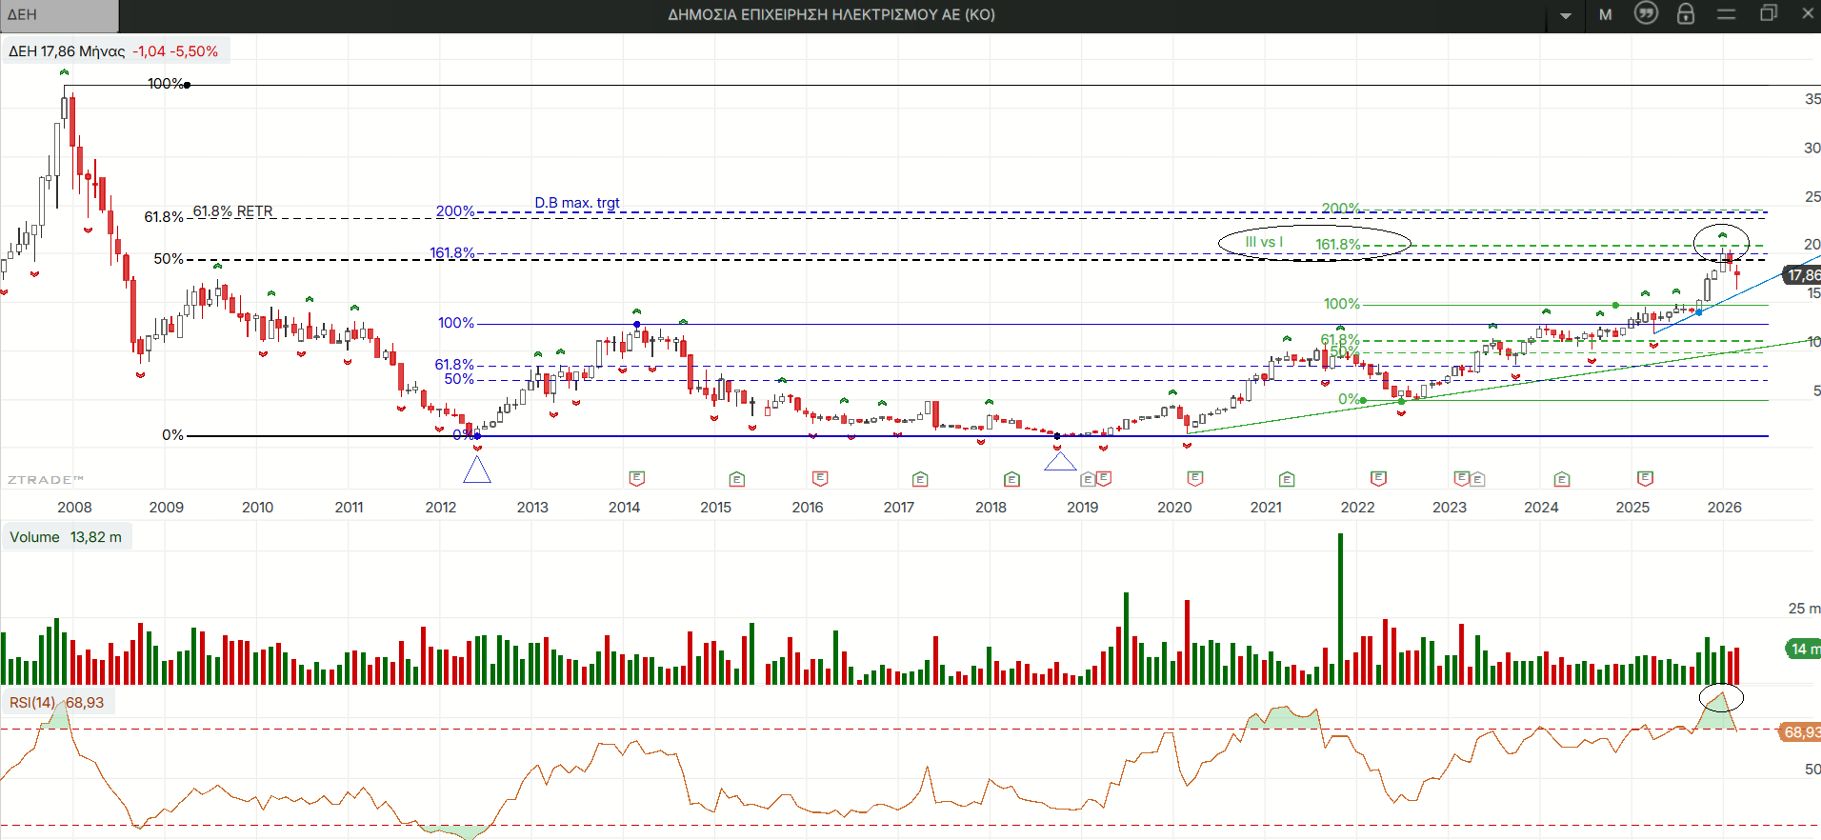
Task: Toggle the padlock chart lock icon
Action: coord(1686,14)
